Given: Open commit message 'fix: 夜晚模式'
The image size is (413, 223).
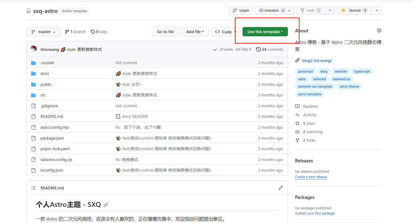Looking at the screenshot, I should pyautogui.click(x=127, y=160).
